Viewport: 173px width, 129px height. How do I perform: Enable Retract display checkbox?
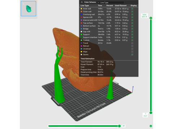(x=132, y=46)
